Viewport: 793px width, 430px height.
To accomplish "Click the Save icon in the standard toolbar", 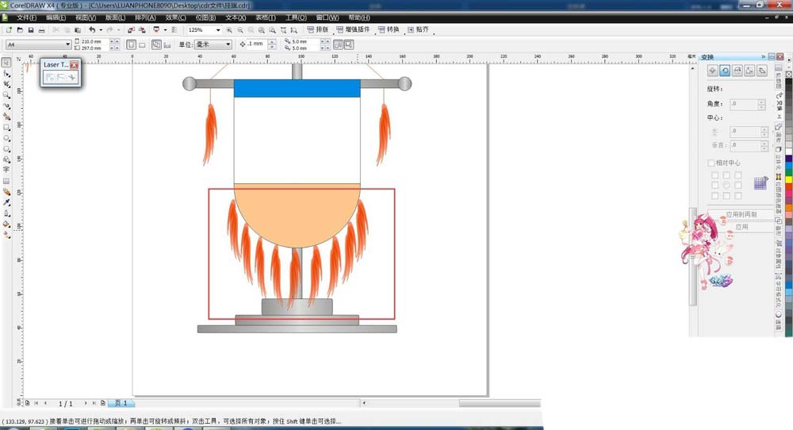I will 30,30.
